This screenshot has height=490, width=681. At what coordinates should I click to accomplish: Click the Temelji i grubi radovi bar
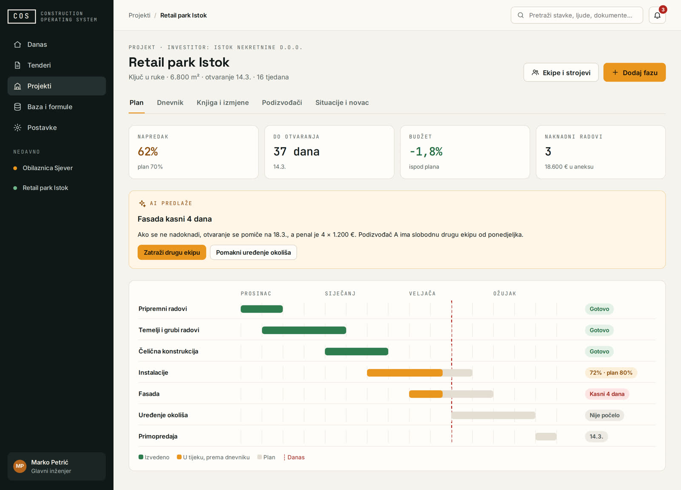(304, 330)
